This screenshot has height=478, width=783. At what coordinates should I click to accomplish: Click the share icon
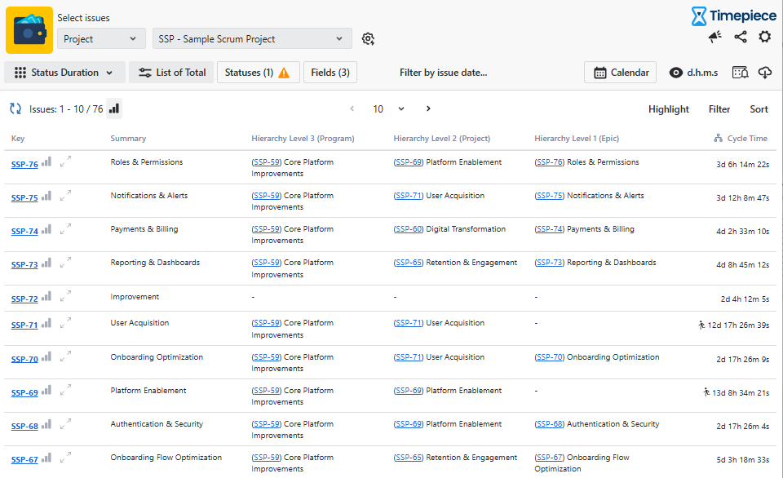(x=741, y=37)
